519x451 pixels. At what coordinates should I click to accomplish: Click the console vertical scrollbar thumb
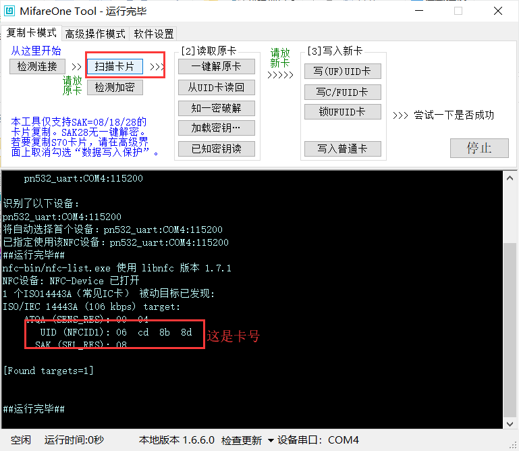click(510, 329)
